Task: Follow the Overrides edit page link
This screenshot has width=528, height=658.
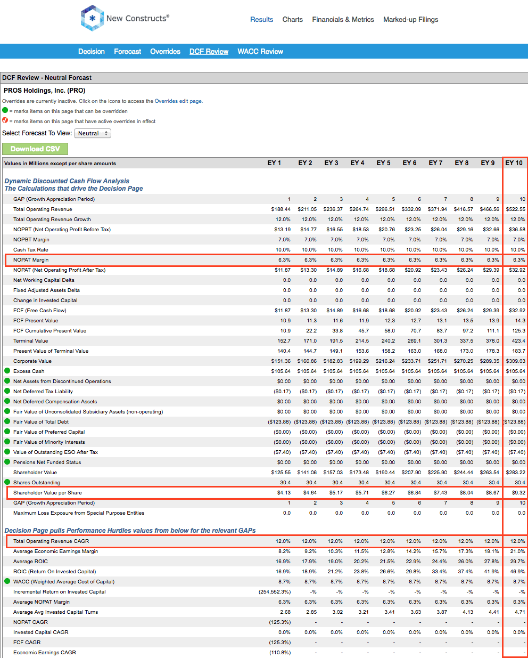Action: [178, 101]
